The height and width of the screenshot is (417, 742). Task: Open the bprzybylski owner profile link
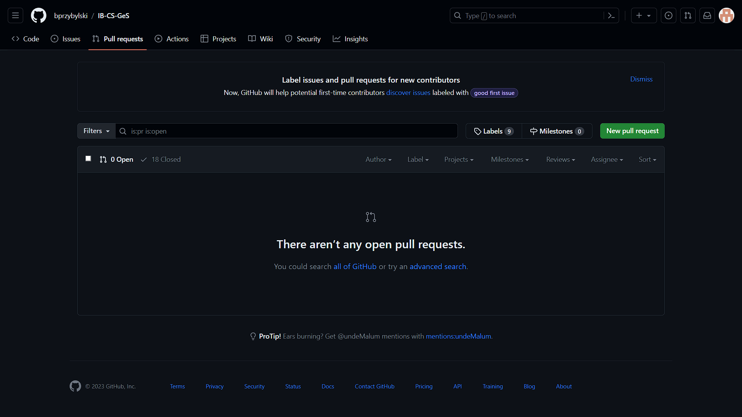71,15
